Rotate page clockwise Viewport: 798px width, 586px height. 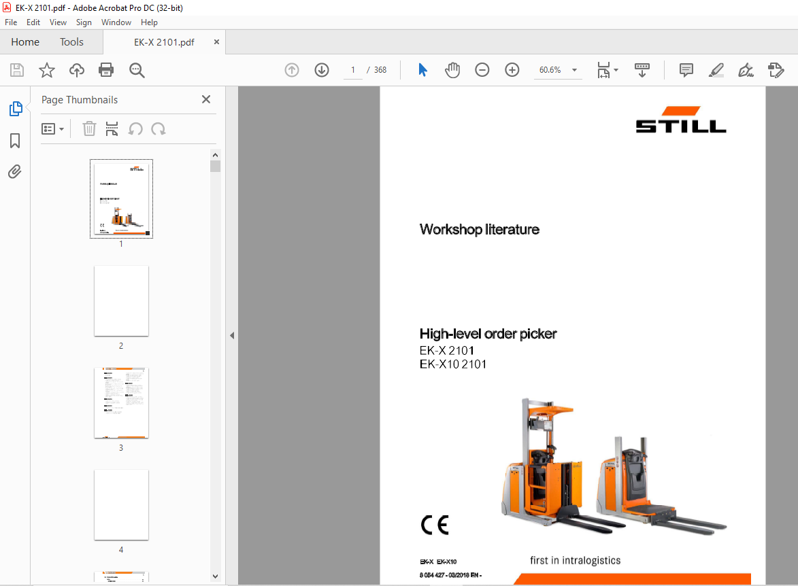coord(159,128)
